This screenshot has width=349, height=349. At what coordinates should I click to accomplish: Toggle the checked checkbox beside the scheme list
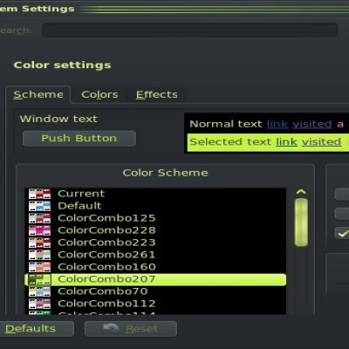342,233
